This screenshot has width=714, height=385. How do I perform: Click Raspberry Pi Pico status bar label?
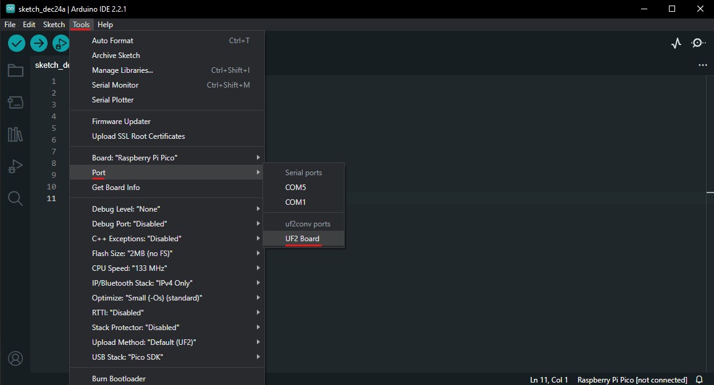click(x=632, y=379)
